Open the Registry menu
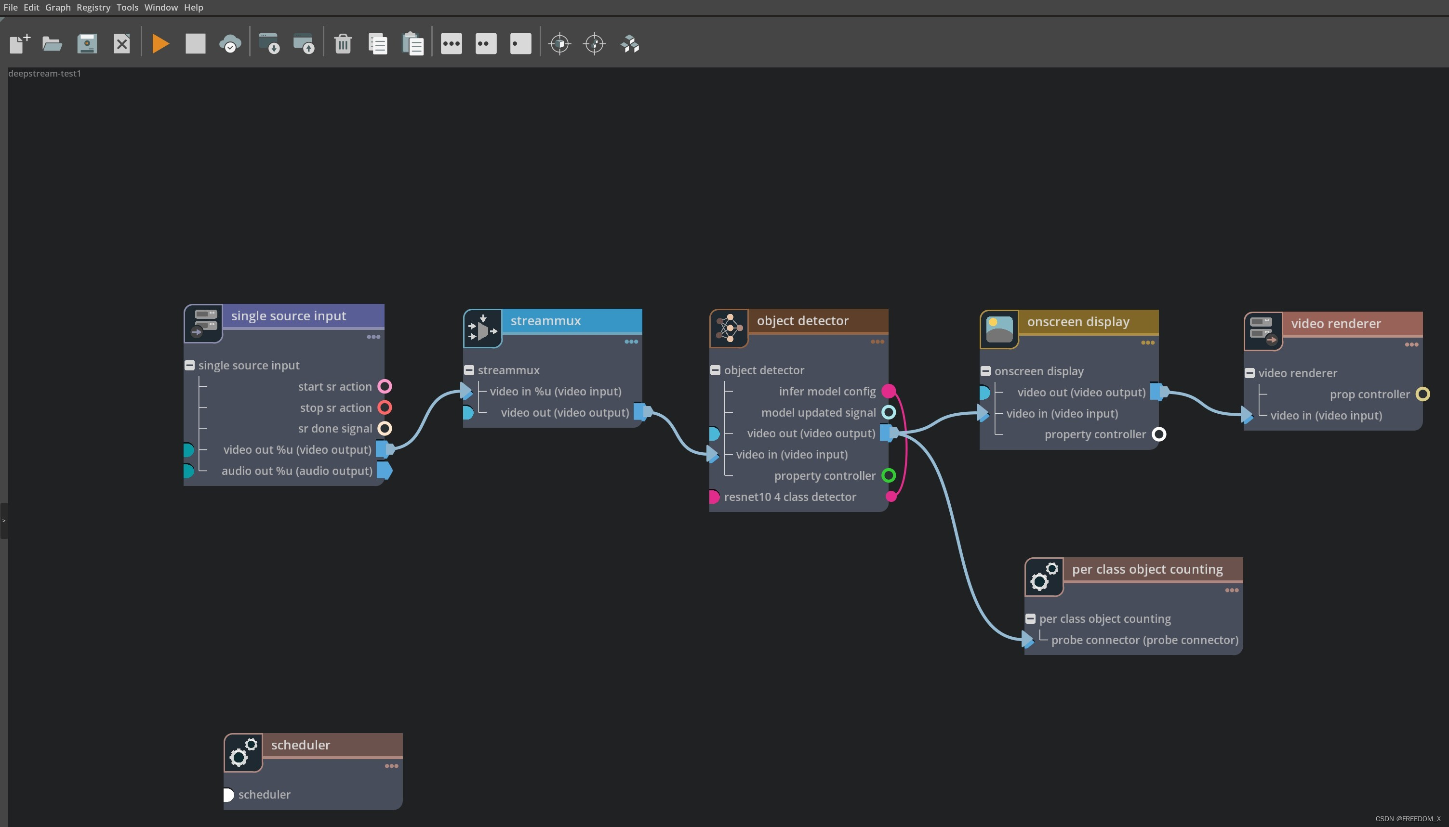 click(x=93, y=7)
